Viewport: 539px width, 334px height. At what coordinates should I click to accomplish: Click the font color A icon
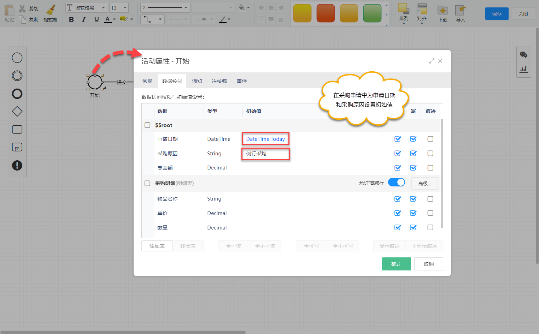click(x=108, y=19)
